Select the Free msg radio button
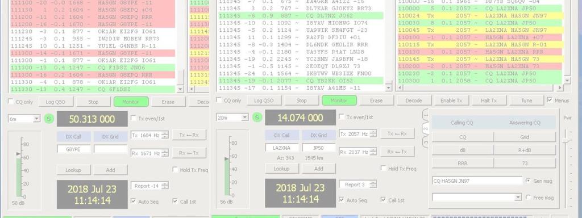 528,198
